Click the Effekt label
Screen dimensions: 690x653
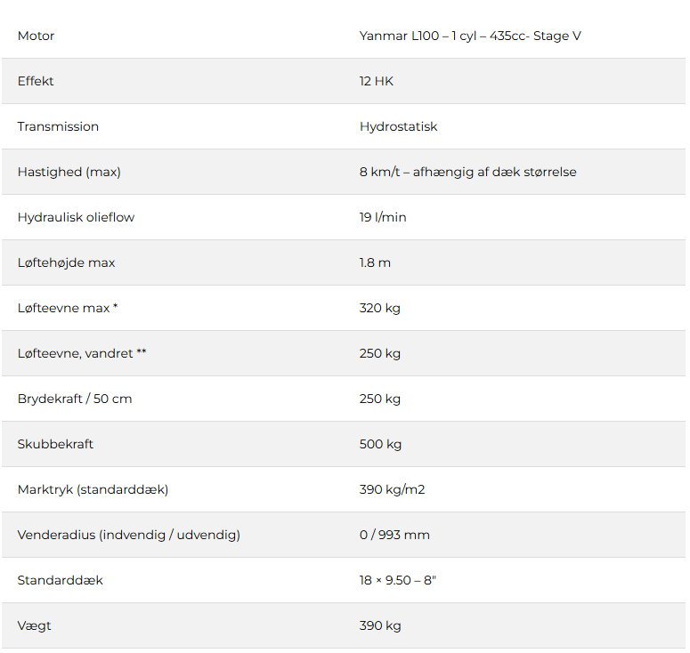(36, 81)
